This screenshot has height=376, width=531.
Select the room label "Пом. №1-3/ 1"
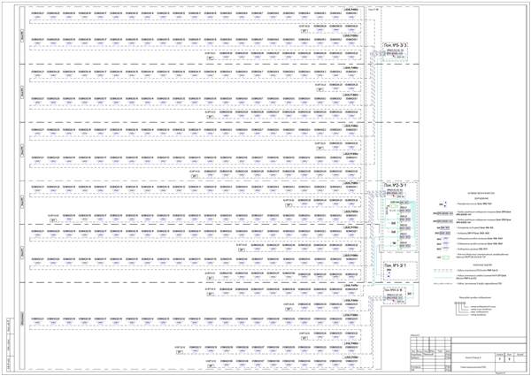pos(395,265)
